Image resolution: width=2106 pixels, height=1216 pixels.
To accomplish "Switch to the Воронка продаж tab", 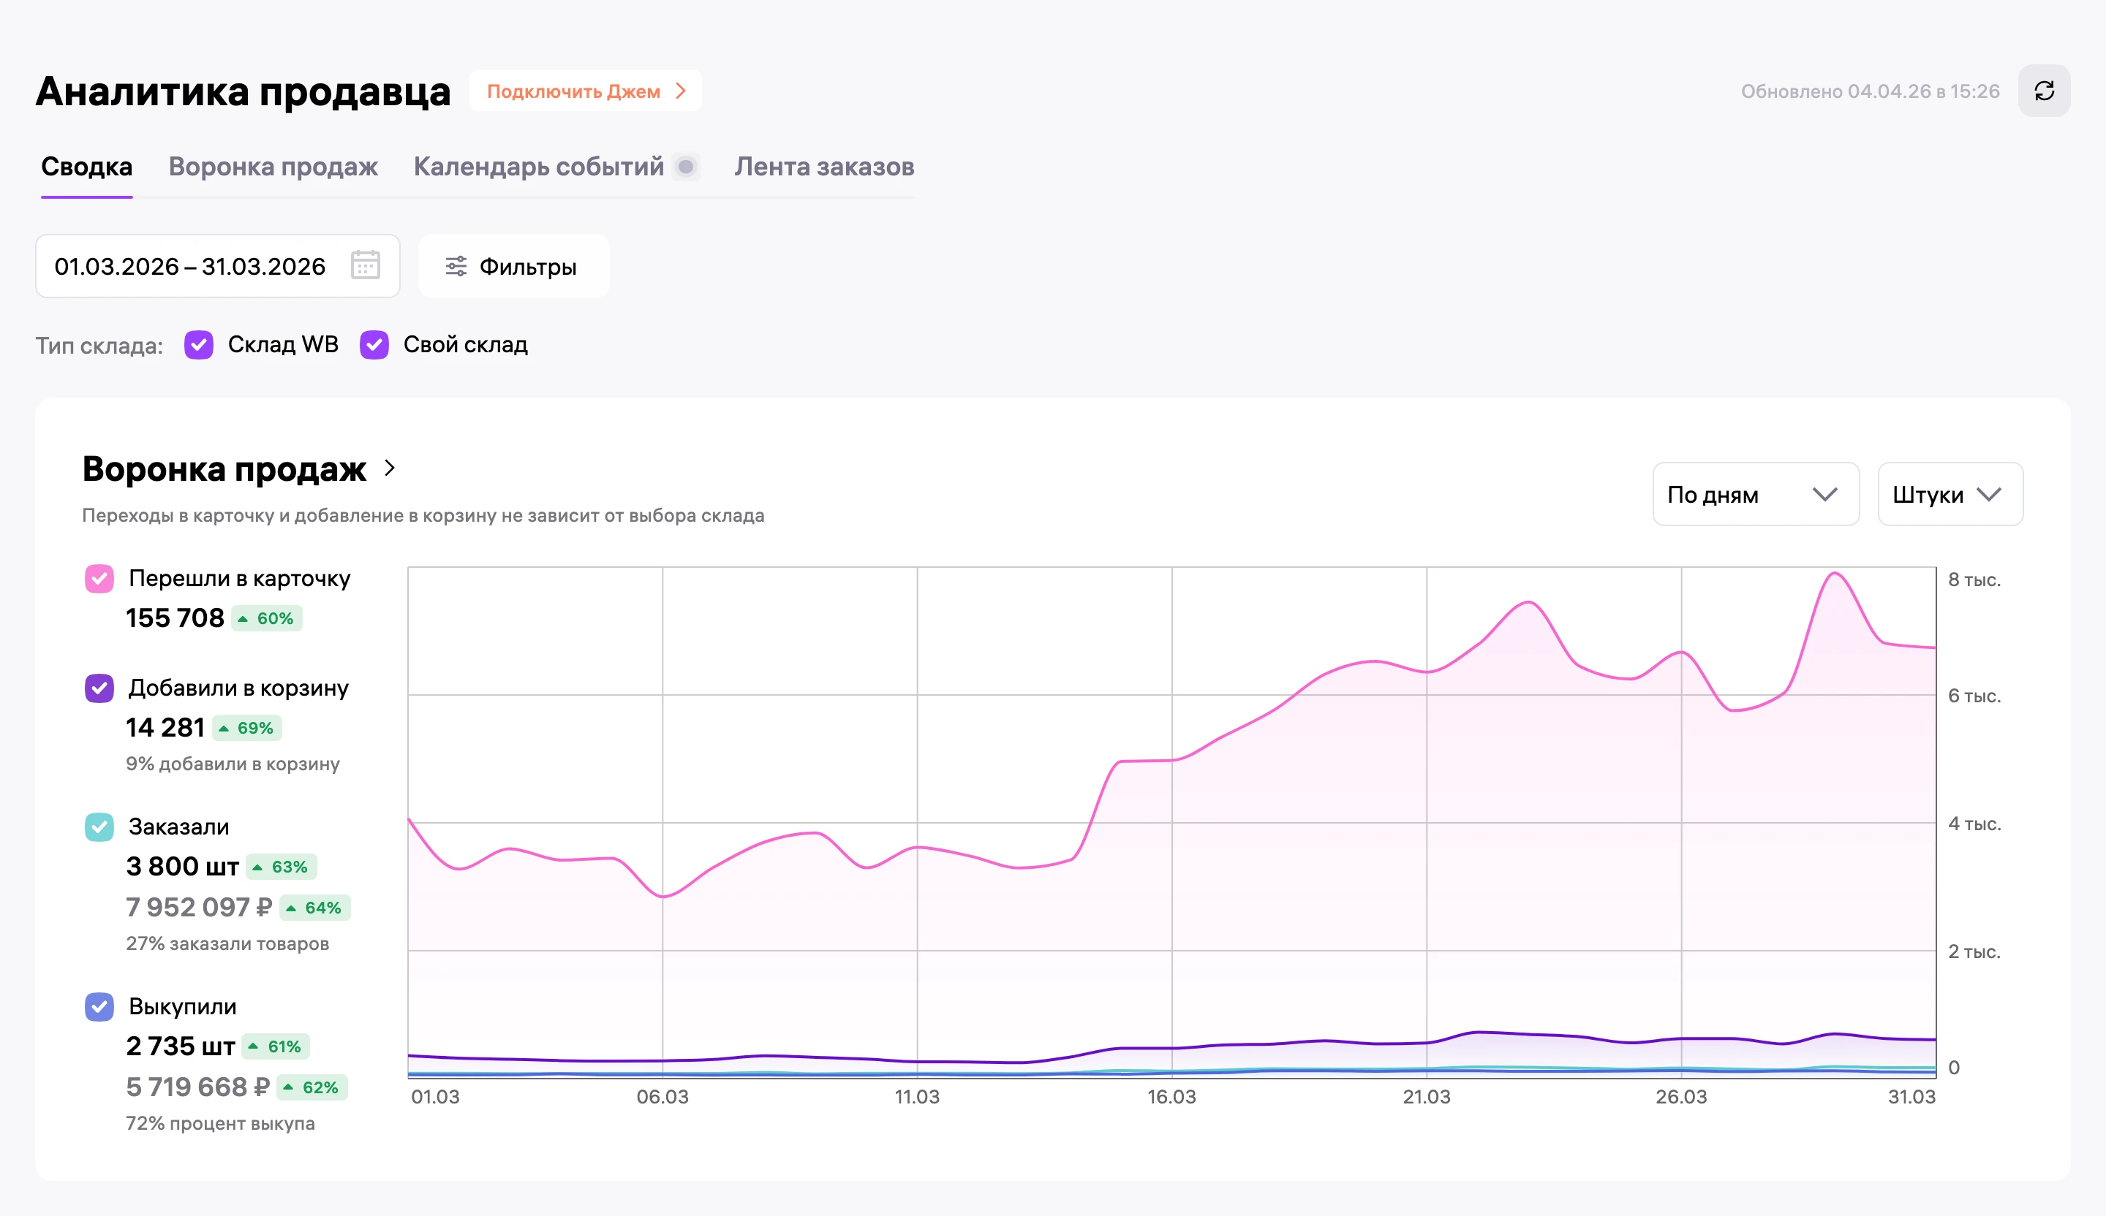I will pyautogui.click(x=273, y=167).
